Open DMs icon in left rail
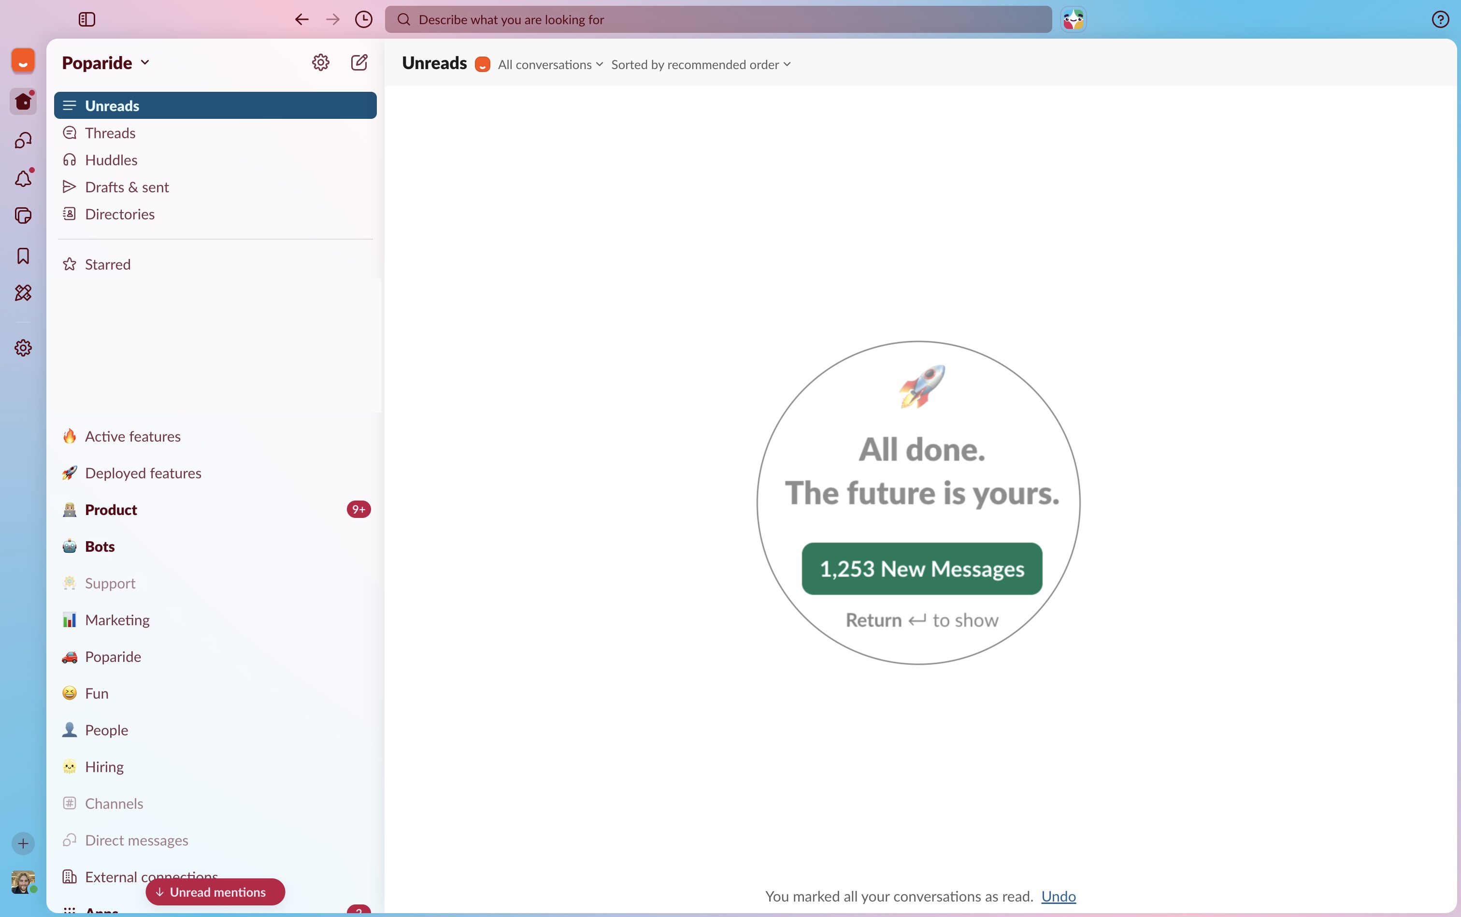 (23, 141)
